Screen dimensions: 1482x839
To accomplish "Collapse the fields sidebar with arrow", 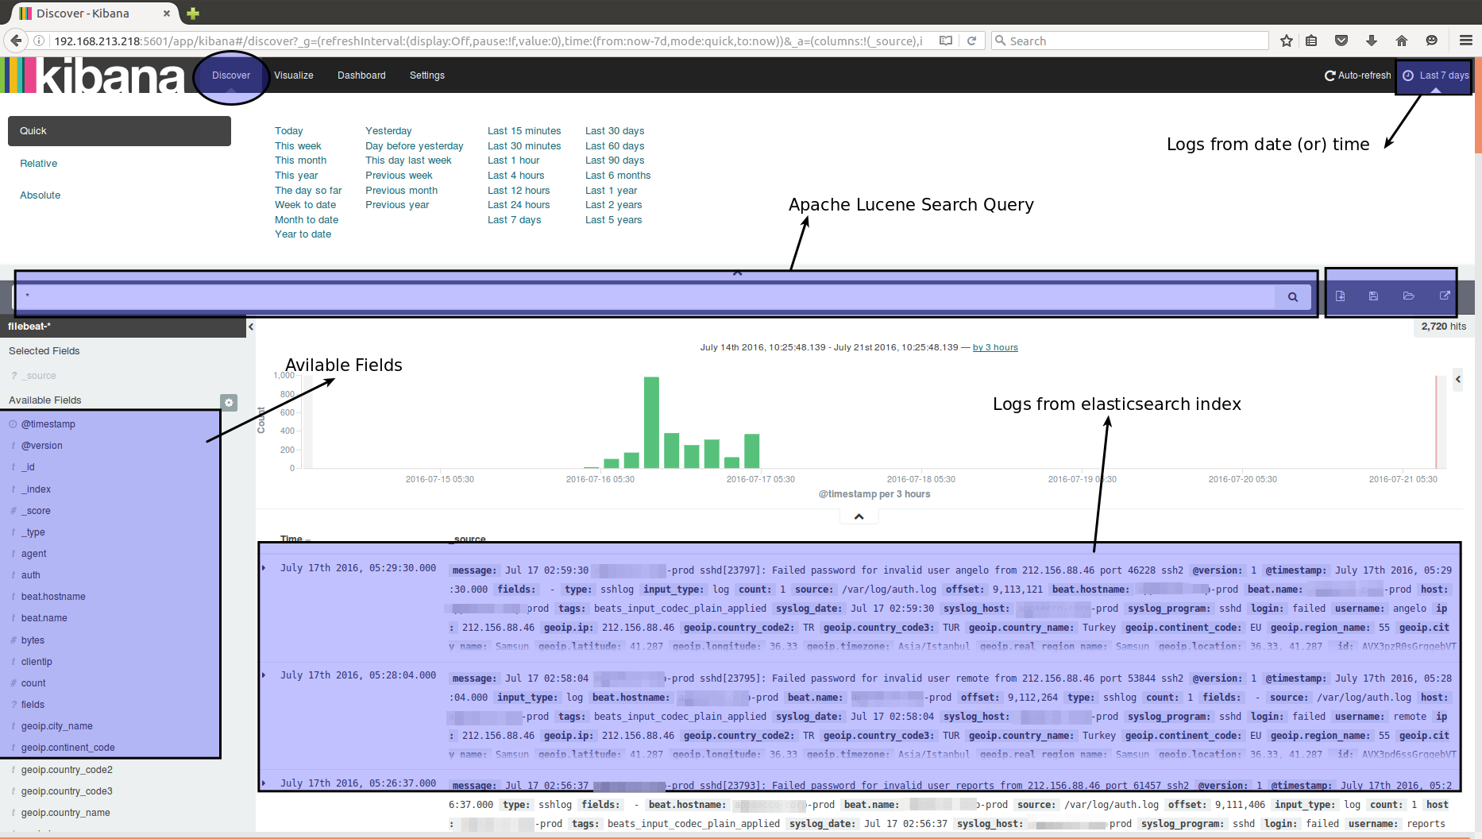I will [251, 327].
